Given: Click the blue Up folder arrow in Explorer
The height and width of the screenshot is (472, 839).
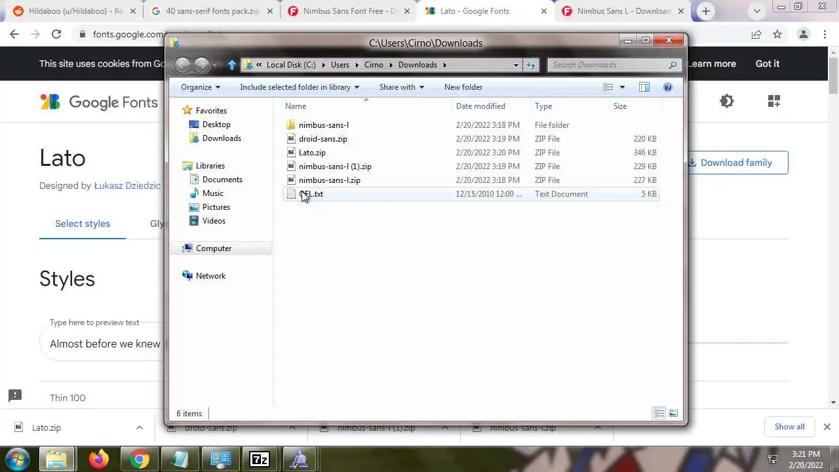Looking at the screenshot, I should point(231,65).
